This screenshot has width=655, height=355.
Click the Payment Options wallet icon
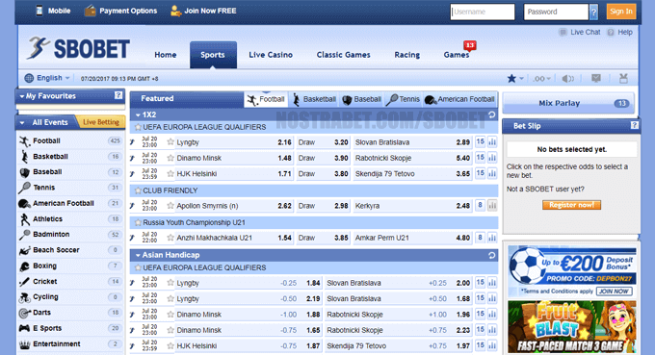[90, 11]
